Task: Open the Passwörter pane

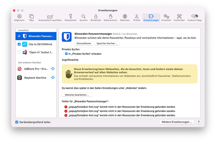Action: pyautogui.click(x=70, y=18)
